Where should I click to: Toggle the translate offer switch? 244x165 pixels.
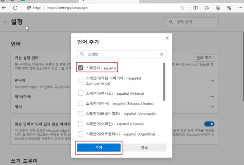209,124
